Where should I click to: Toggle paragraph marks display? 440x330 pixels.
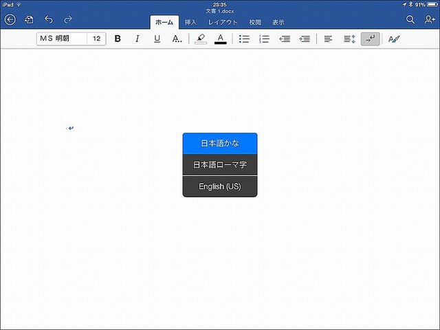pos(369,39)
